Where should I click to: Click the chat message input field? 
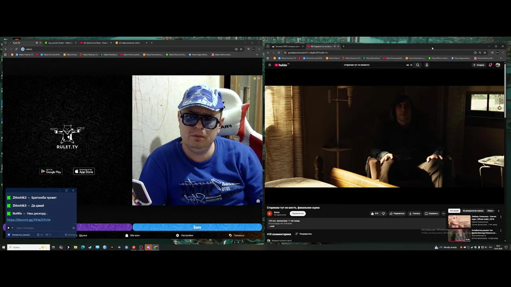click(x=43, y=228)
